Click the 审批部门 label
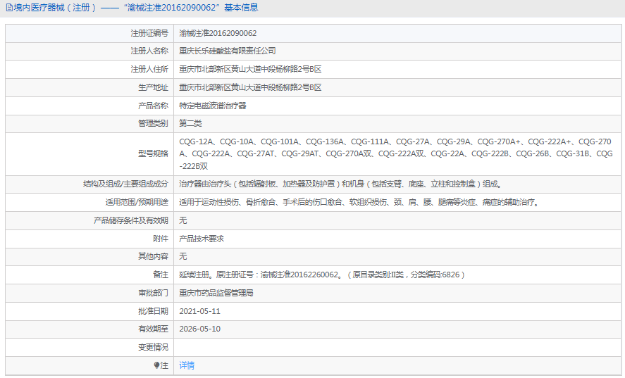625x378 pixels. [x=154, y=293]
